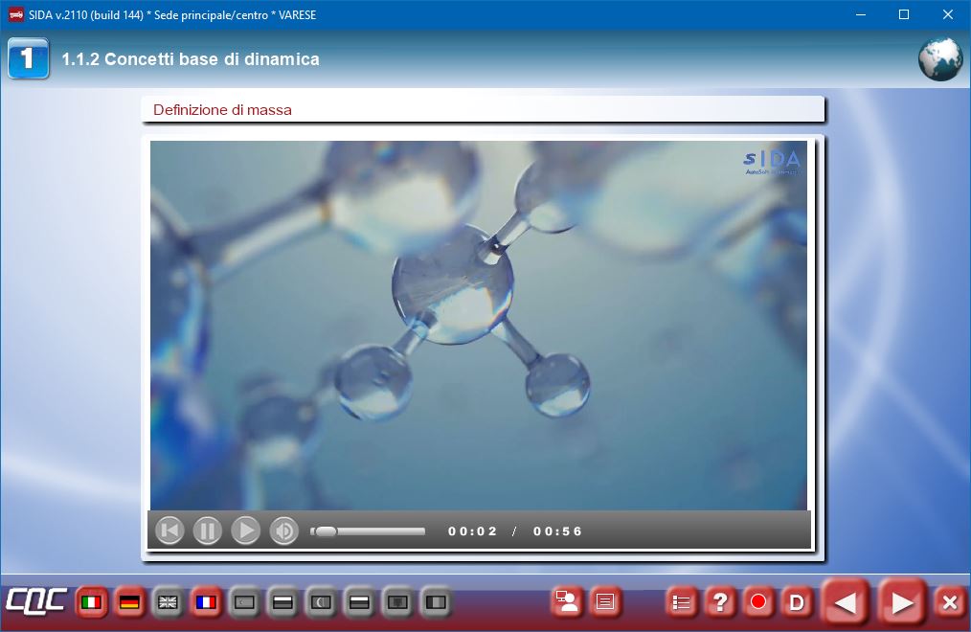971x632 pixels.
Task: Click the question mark help button
Action: tap(720, 602)
